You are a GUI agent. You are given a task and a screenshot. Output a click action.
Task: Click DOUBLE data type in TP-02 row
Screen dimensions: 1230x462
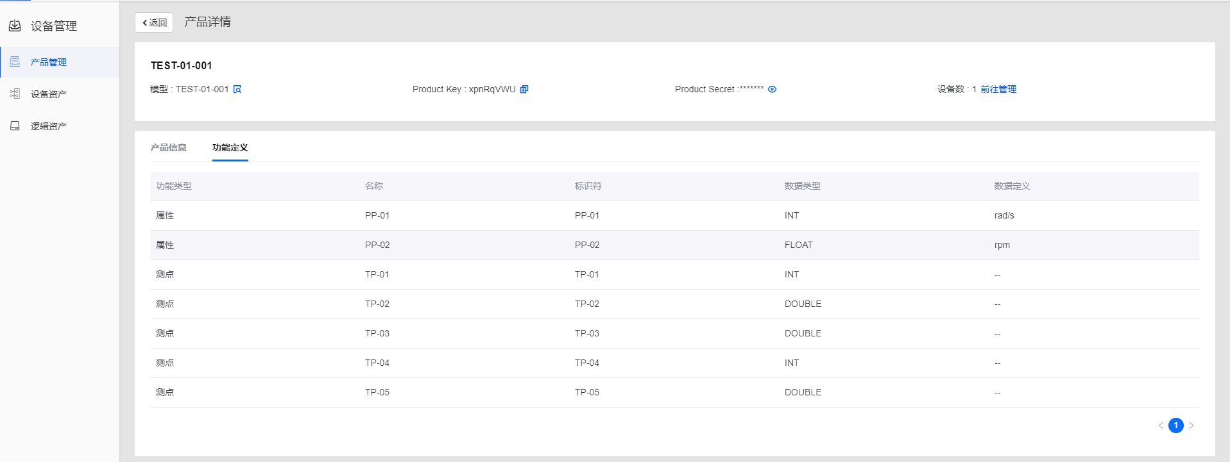pos(803,304)
